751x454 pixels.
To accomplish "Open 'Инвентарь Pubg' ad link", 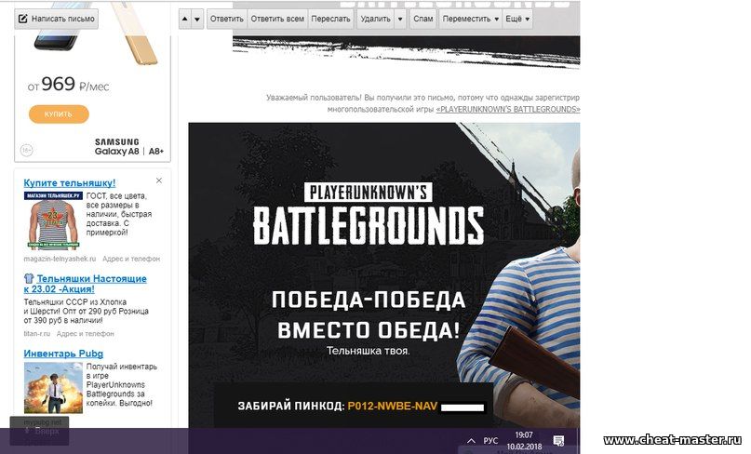I will click(63, 354).
